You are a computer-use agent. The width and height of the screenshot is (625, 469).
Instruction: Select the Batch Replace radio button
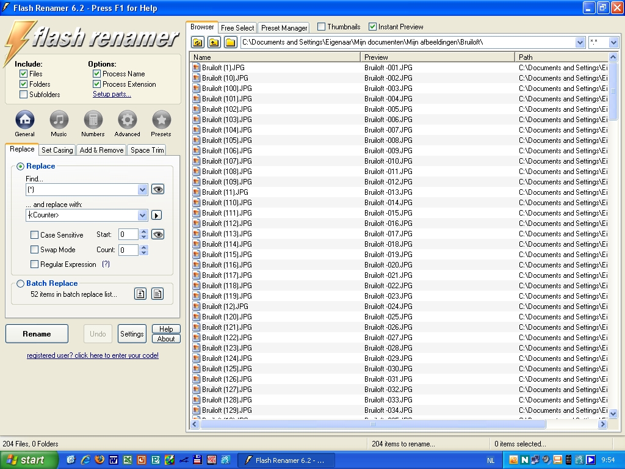20,283
